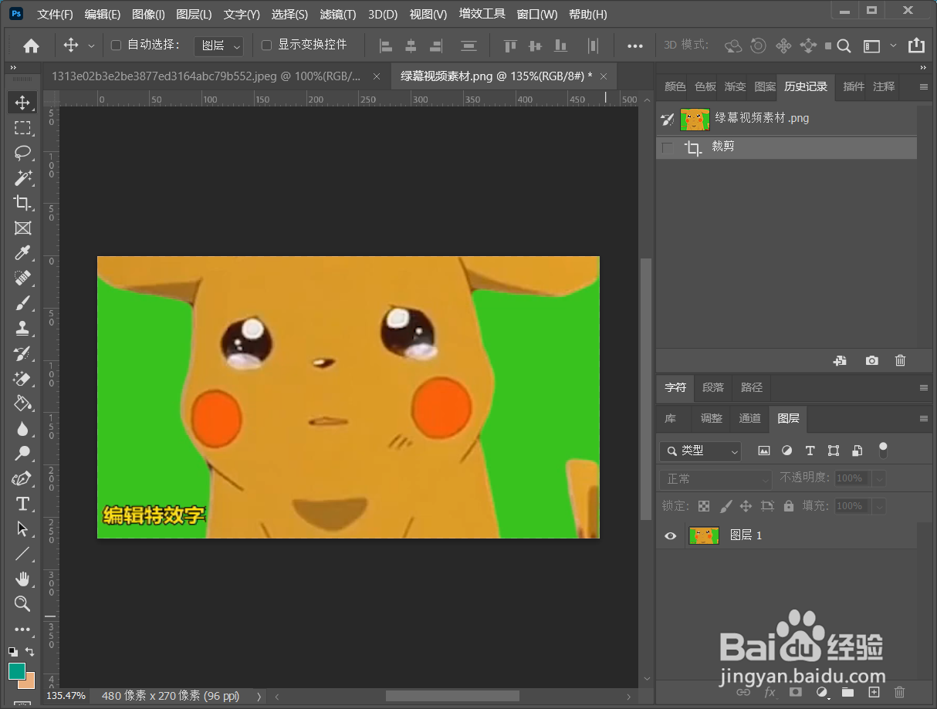Click the foreground teal color swatch
The height and width of the screenshot is (709, 937).
coord(17,671)
